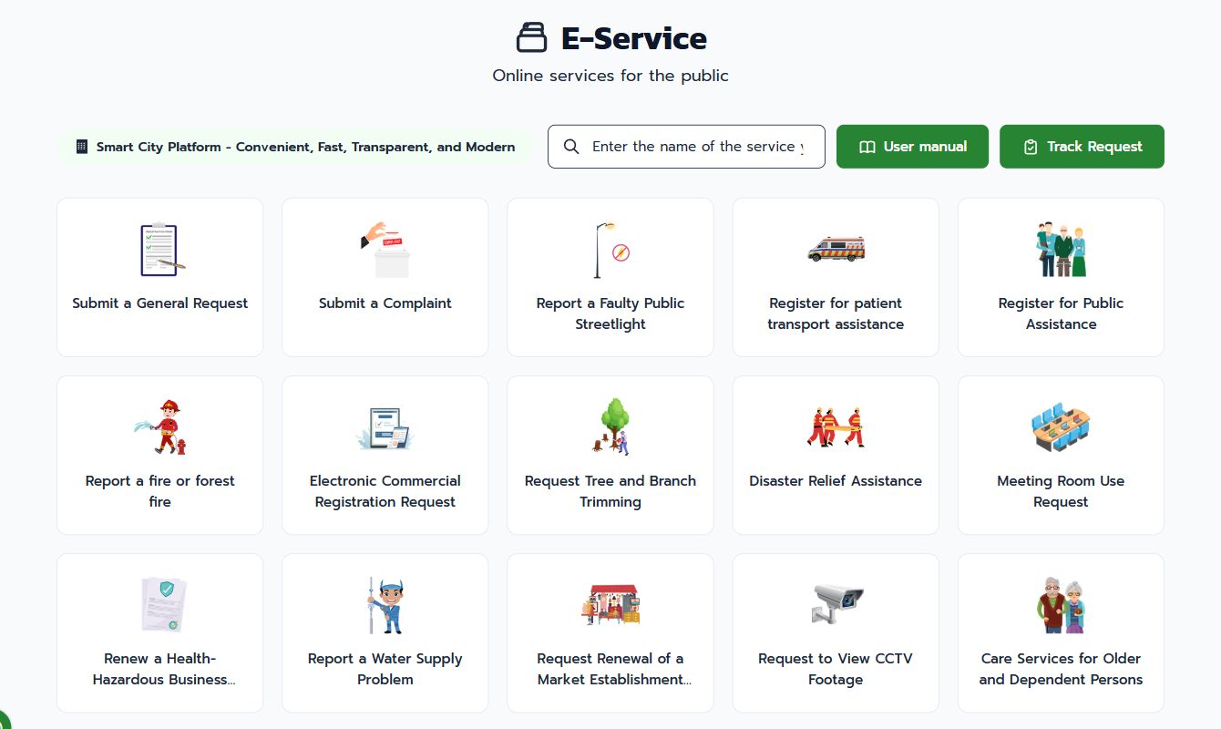
Task: Click the ambulance icon for patient transport
Action: [x=836, y=249]
